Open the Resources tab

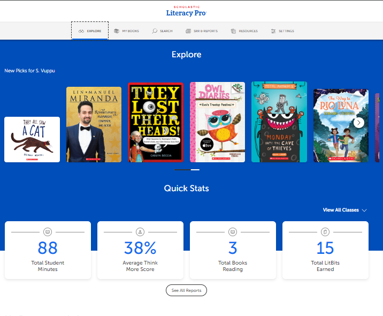[244, 31]
